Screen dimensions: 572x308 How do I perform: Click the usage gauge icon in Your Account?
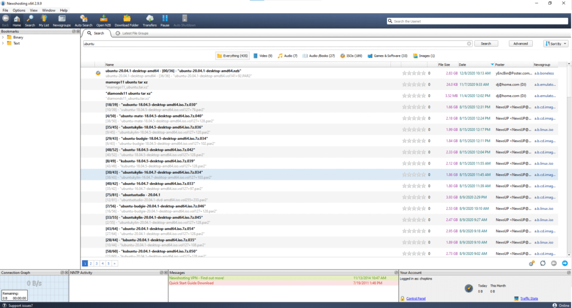pyautogui.click(x=469, y=289)
